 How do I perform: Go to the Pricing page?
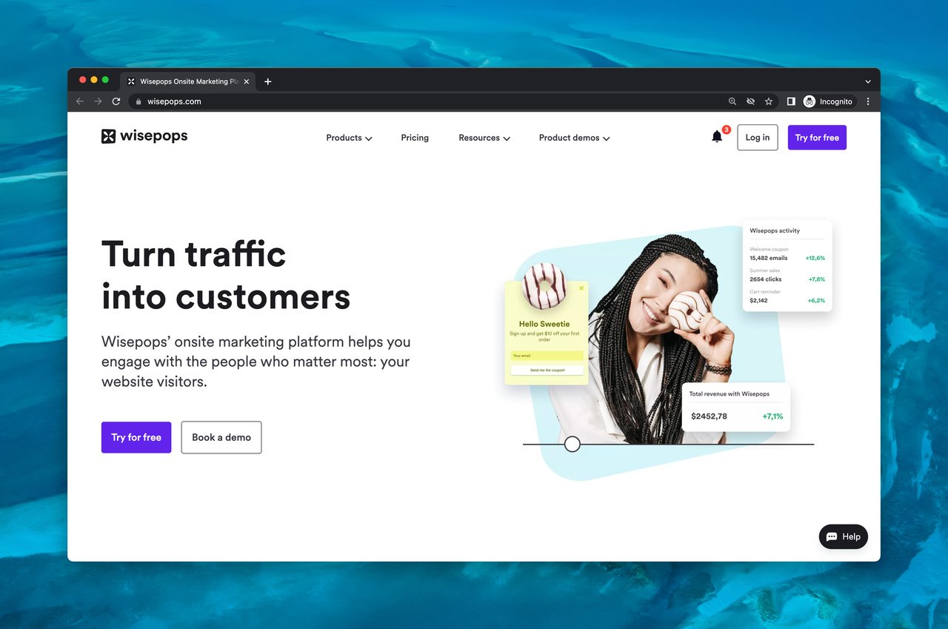[x=415, y=138]
